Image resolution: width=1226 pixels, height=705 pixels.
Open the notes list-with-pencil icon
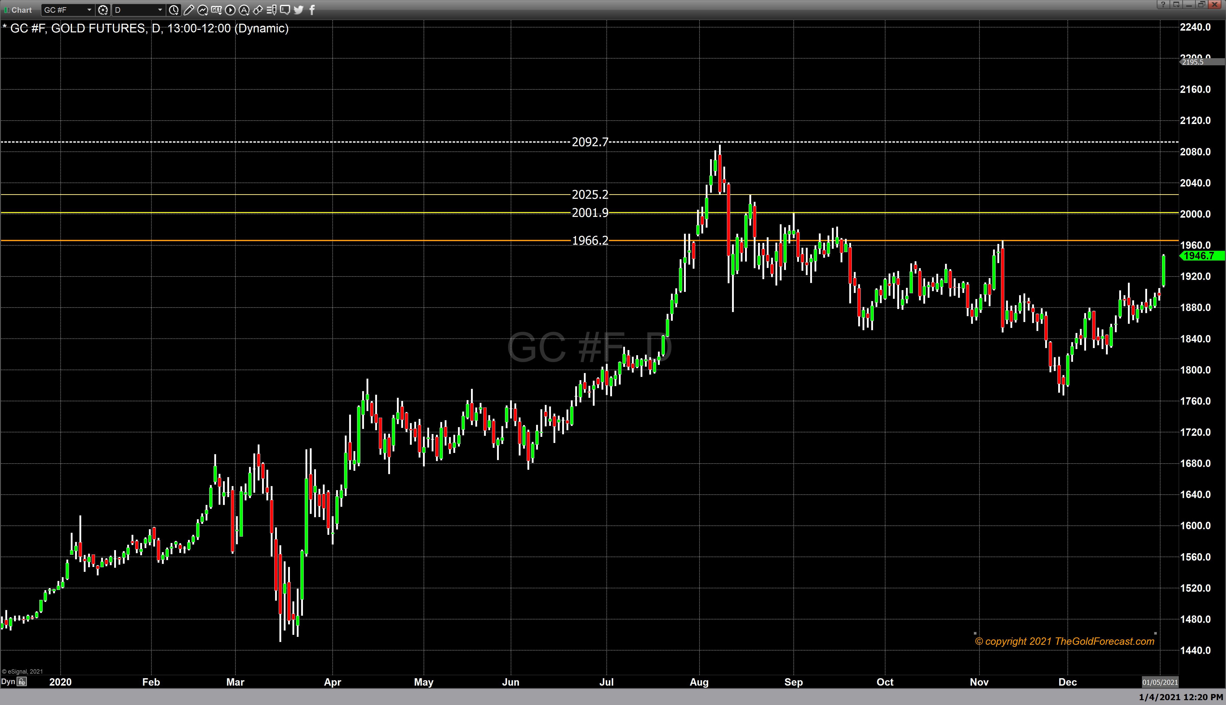[271, 10]
